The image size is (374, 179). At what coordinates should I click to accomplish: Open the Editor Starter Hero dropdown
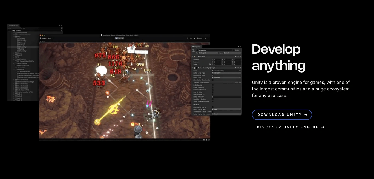(x=226, y=110)
